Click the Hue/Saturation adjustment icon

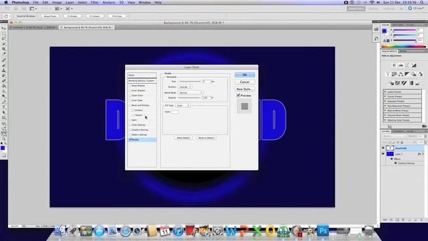pos(394,74)
